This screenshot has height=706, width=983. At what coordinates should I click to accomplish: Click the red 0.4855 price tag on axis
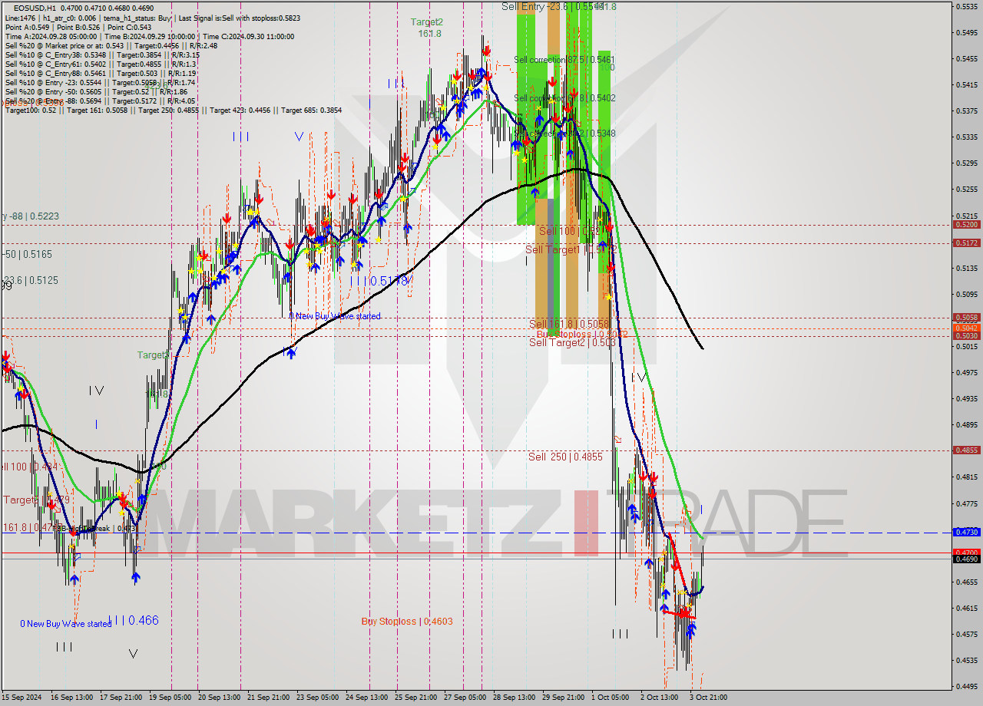(966, 450)
